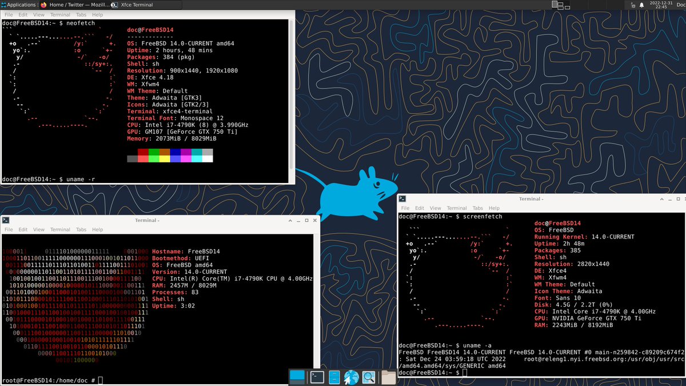
Task: Open Tabs menu in neofetch terminal
Action: coord(82,14)
